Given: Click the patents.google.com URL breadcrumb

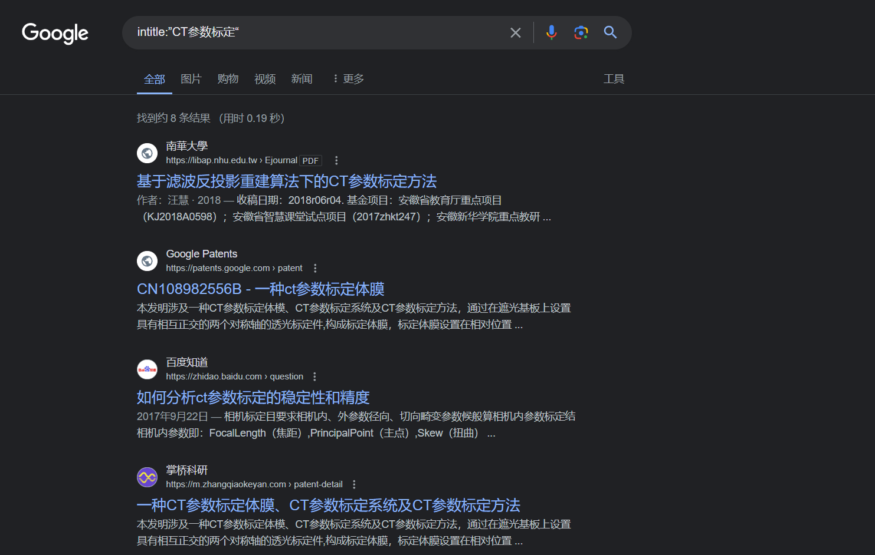Looking at the screenshot, I should pos(234,268).
